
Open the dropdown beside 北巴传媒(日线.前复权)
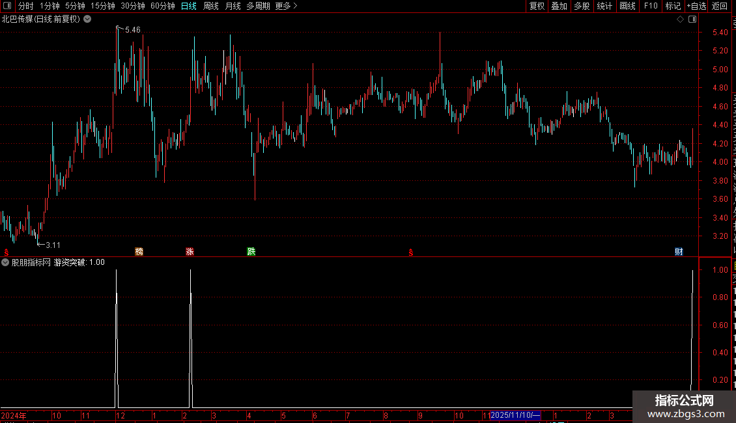point(87,20)
